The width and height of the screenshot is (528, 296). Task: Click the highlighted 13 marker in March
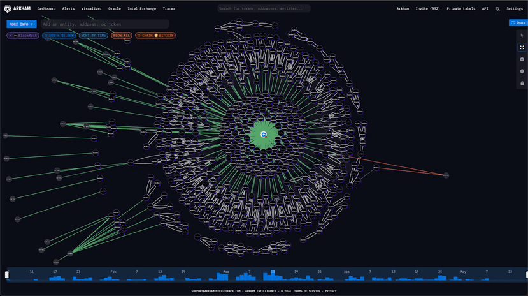point(273,272)
